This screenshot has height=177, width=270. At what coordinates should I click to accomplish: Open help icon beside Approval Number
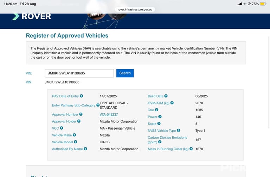point(81,114)
